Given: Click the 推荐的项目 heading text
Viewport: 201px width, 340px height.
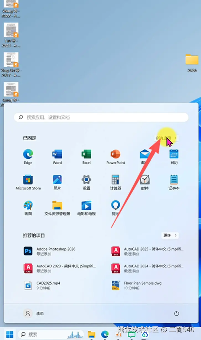Looking at the screenshot, I should (34, 235).
